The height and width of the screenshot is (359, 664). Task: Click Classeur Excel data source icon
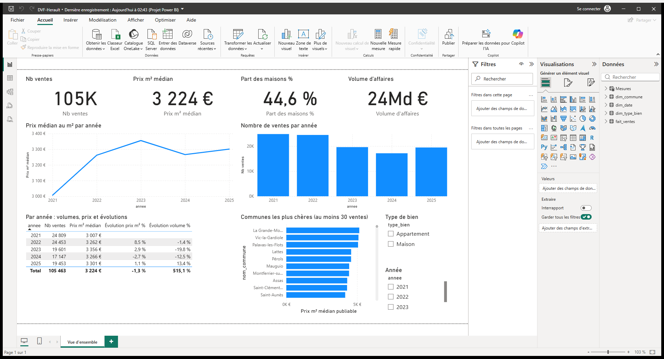tap(115, 40)
